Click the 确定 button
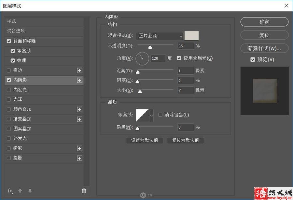The image size is (293, 200). click(264, 22)
